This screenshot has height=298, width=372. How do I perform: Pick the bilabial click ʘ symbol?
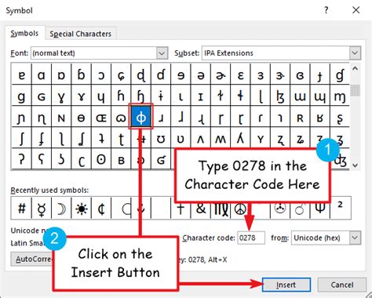pyautogui.click(x=101, y=159)
